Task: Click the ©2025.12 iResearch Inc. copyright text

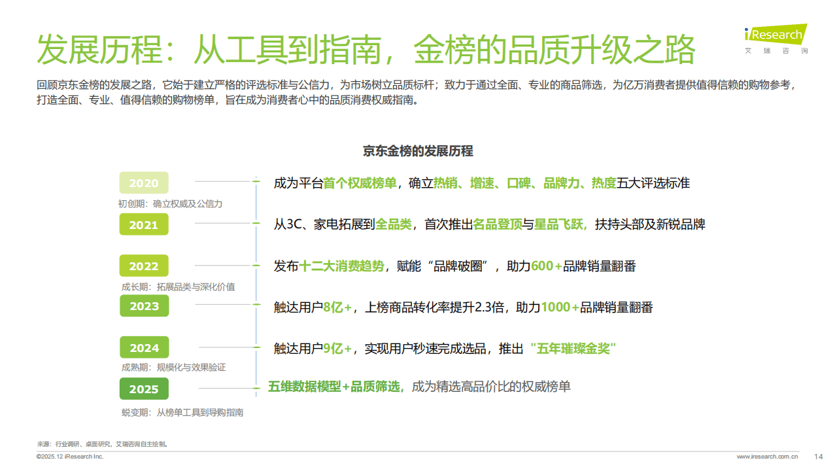Action: click(x=70, y=456)
